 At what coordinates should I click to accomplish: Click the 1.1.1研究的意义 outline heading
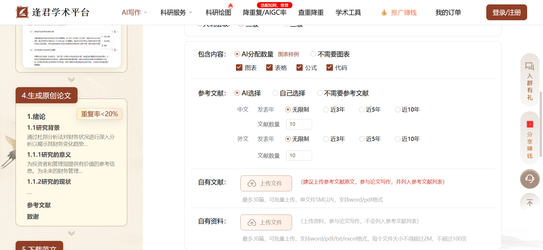[x=49, y=155]
